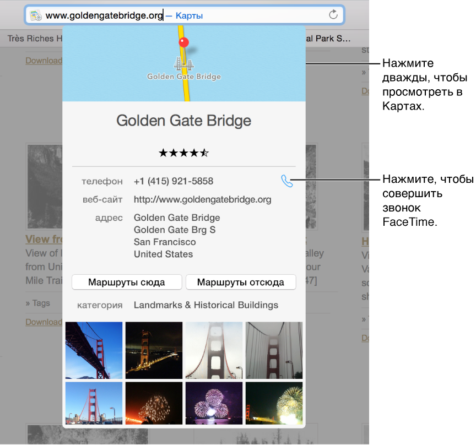Image resolution: width=476 pixels, height=445 pixels.
Task: Click the Карты suggestion text in address bar
Action: (x=189, y=15)
